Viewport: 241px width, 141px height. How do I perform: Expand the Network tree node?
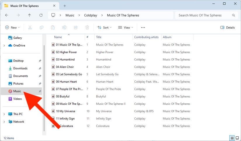click(4, 122)
